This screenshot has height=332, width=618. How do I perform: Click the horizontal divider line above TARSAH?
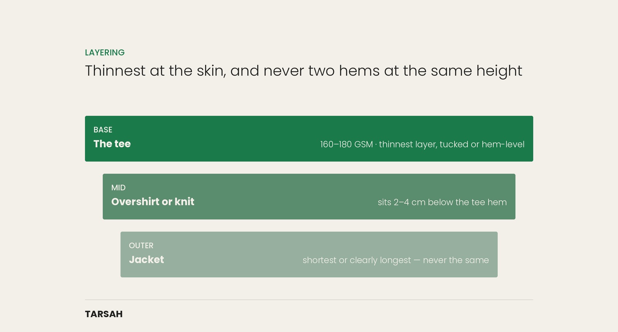click(309, 300)
